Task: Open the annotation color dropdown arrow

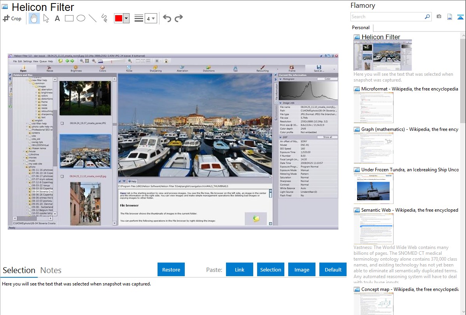Action: [x=126, y=18]
